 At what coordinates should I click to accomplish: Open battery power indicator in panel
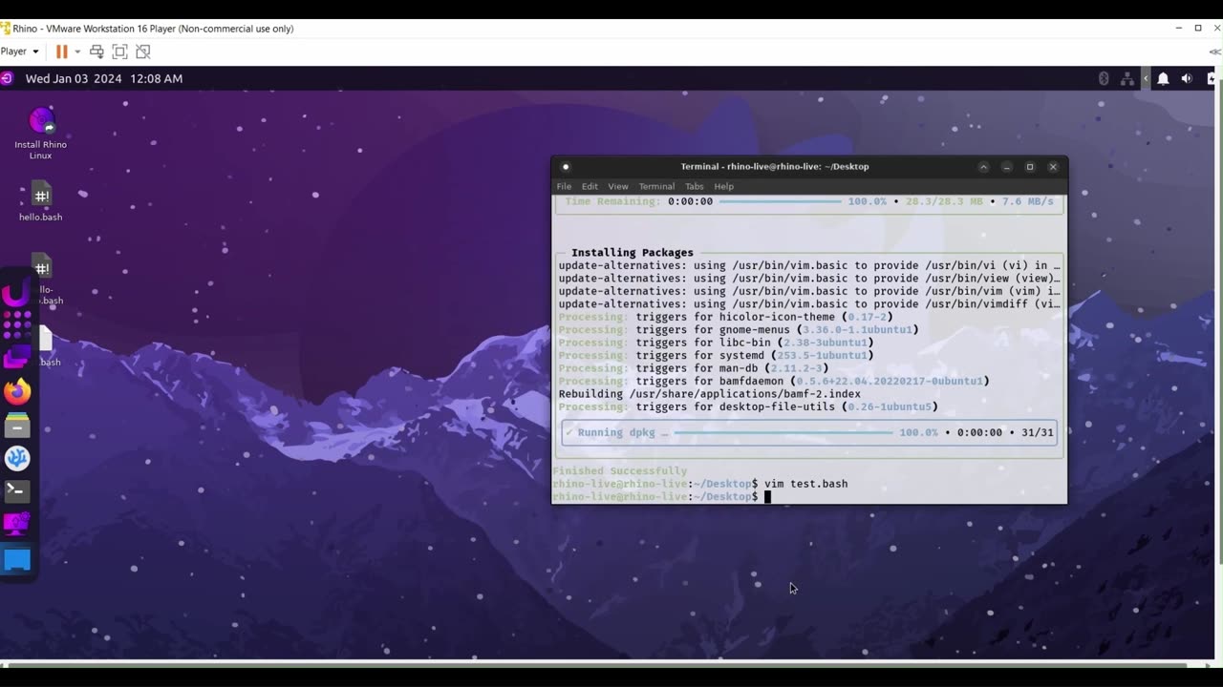point(1211,79)
